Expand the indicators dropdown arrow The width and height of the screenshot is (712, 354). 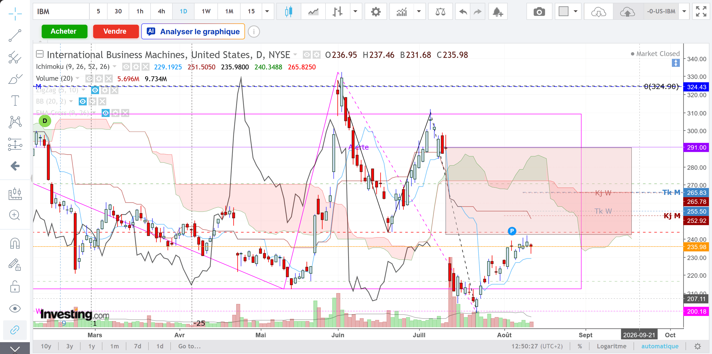tap(419, 11)
